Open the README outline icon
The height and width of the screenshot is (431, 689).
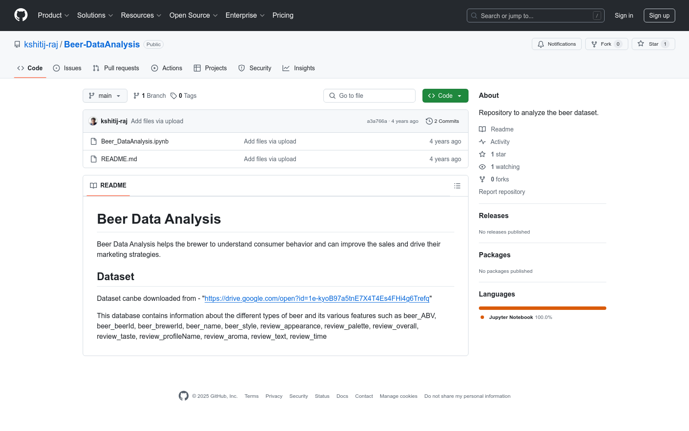point(457,186)
